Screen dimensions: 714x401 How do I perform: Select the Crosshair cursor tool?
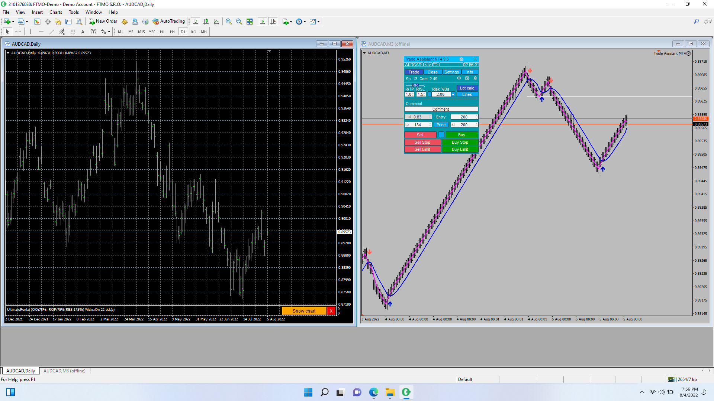(18, 32)
